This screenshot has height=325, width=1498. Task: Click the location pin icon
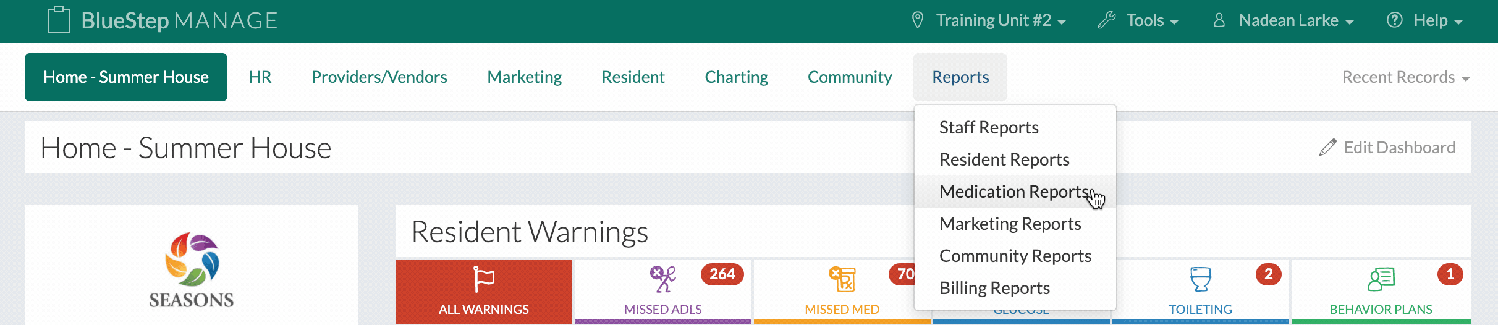pos(918,20)
